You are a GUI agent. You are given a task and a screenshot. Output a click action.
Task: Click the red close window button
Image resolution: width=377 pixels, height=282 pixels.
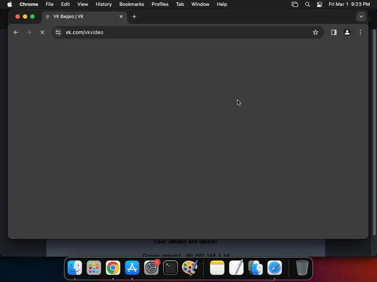pyautogui.click(x=18, y=17)
